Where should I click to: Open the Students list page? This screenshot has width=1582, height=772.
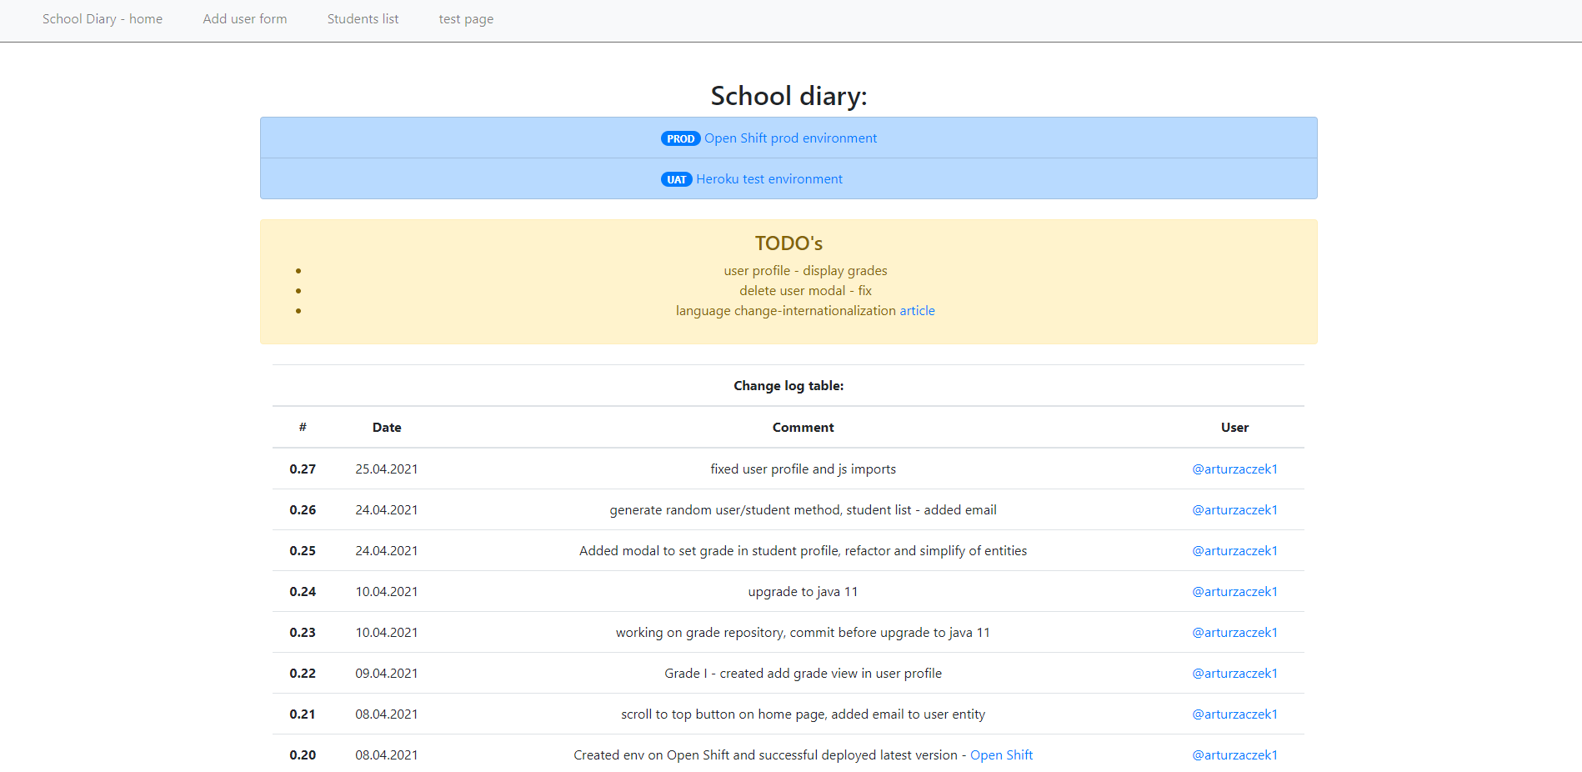tap(363, 18)
